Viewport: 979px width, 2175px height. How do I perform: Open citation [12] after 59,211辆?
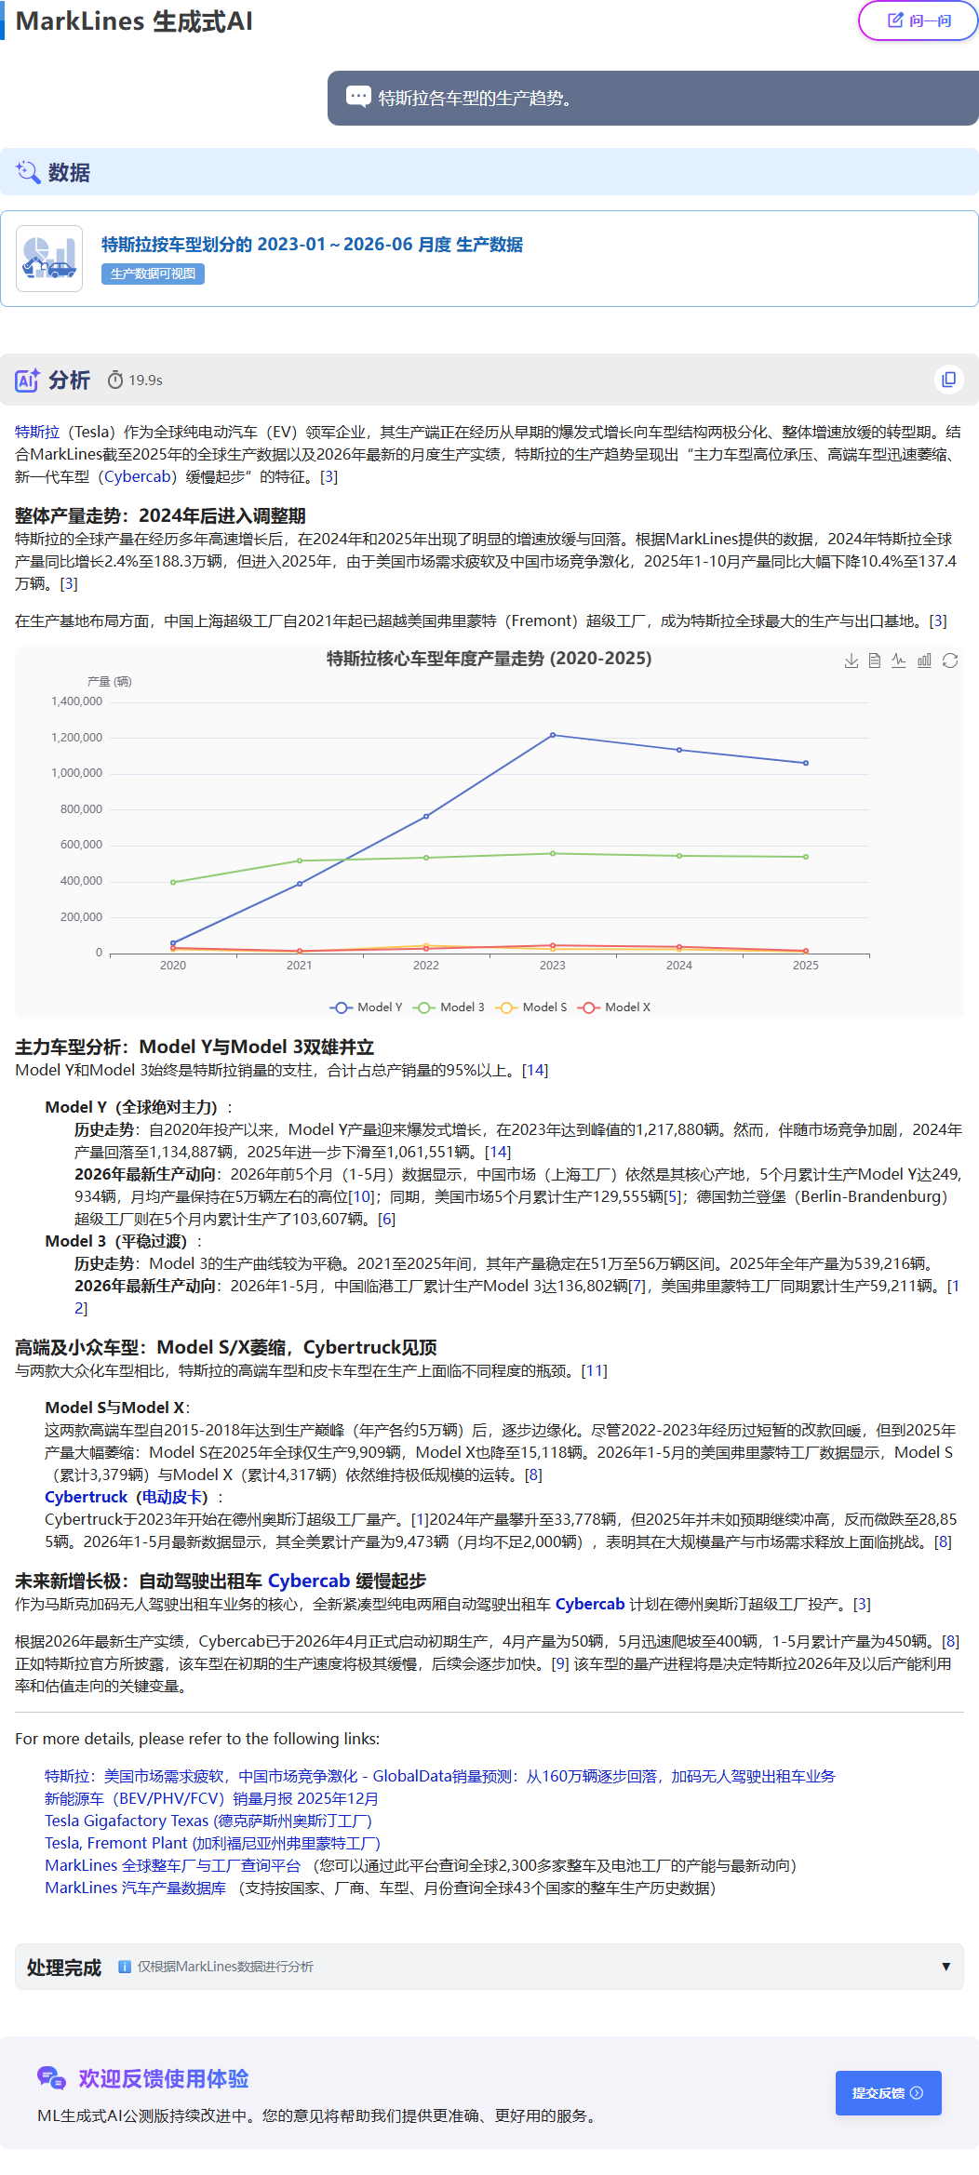pos(953,1286)
